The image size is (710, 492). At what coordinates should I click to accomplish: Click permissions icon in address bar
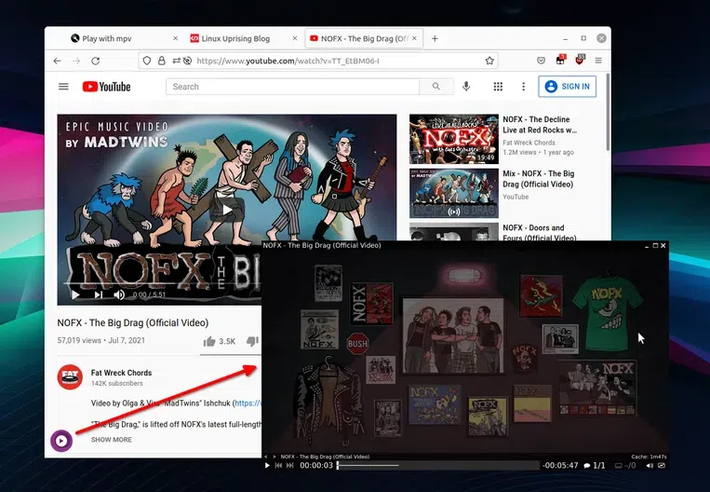click(176, 61)
